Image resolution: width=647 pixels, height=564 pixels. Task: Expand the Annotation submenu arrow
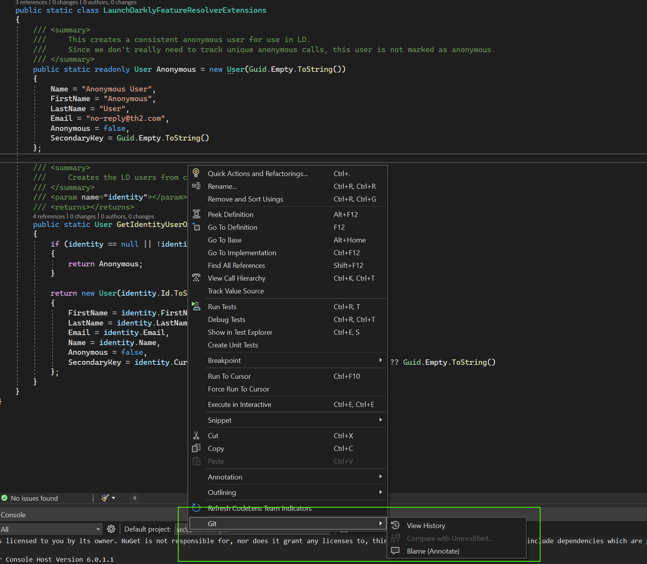pos(380,477)
